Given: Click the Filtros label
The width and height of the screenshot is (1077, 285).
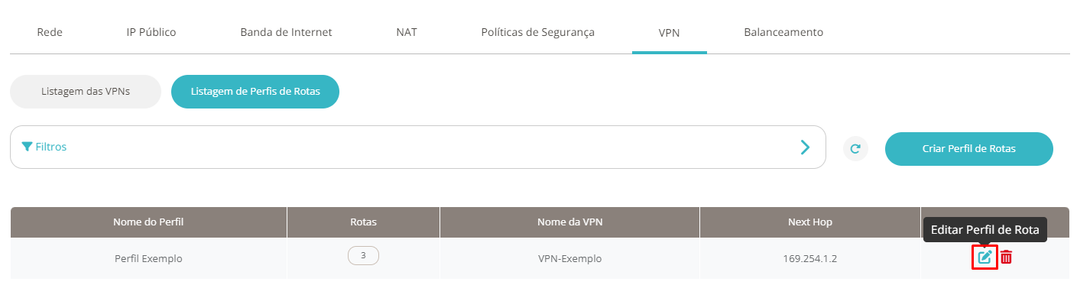Looking at the screenshot, I should tap(51, 147).
